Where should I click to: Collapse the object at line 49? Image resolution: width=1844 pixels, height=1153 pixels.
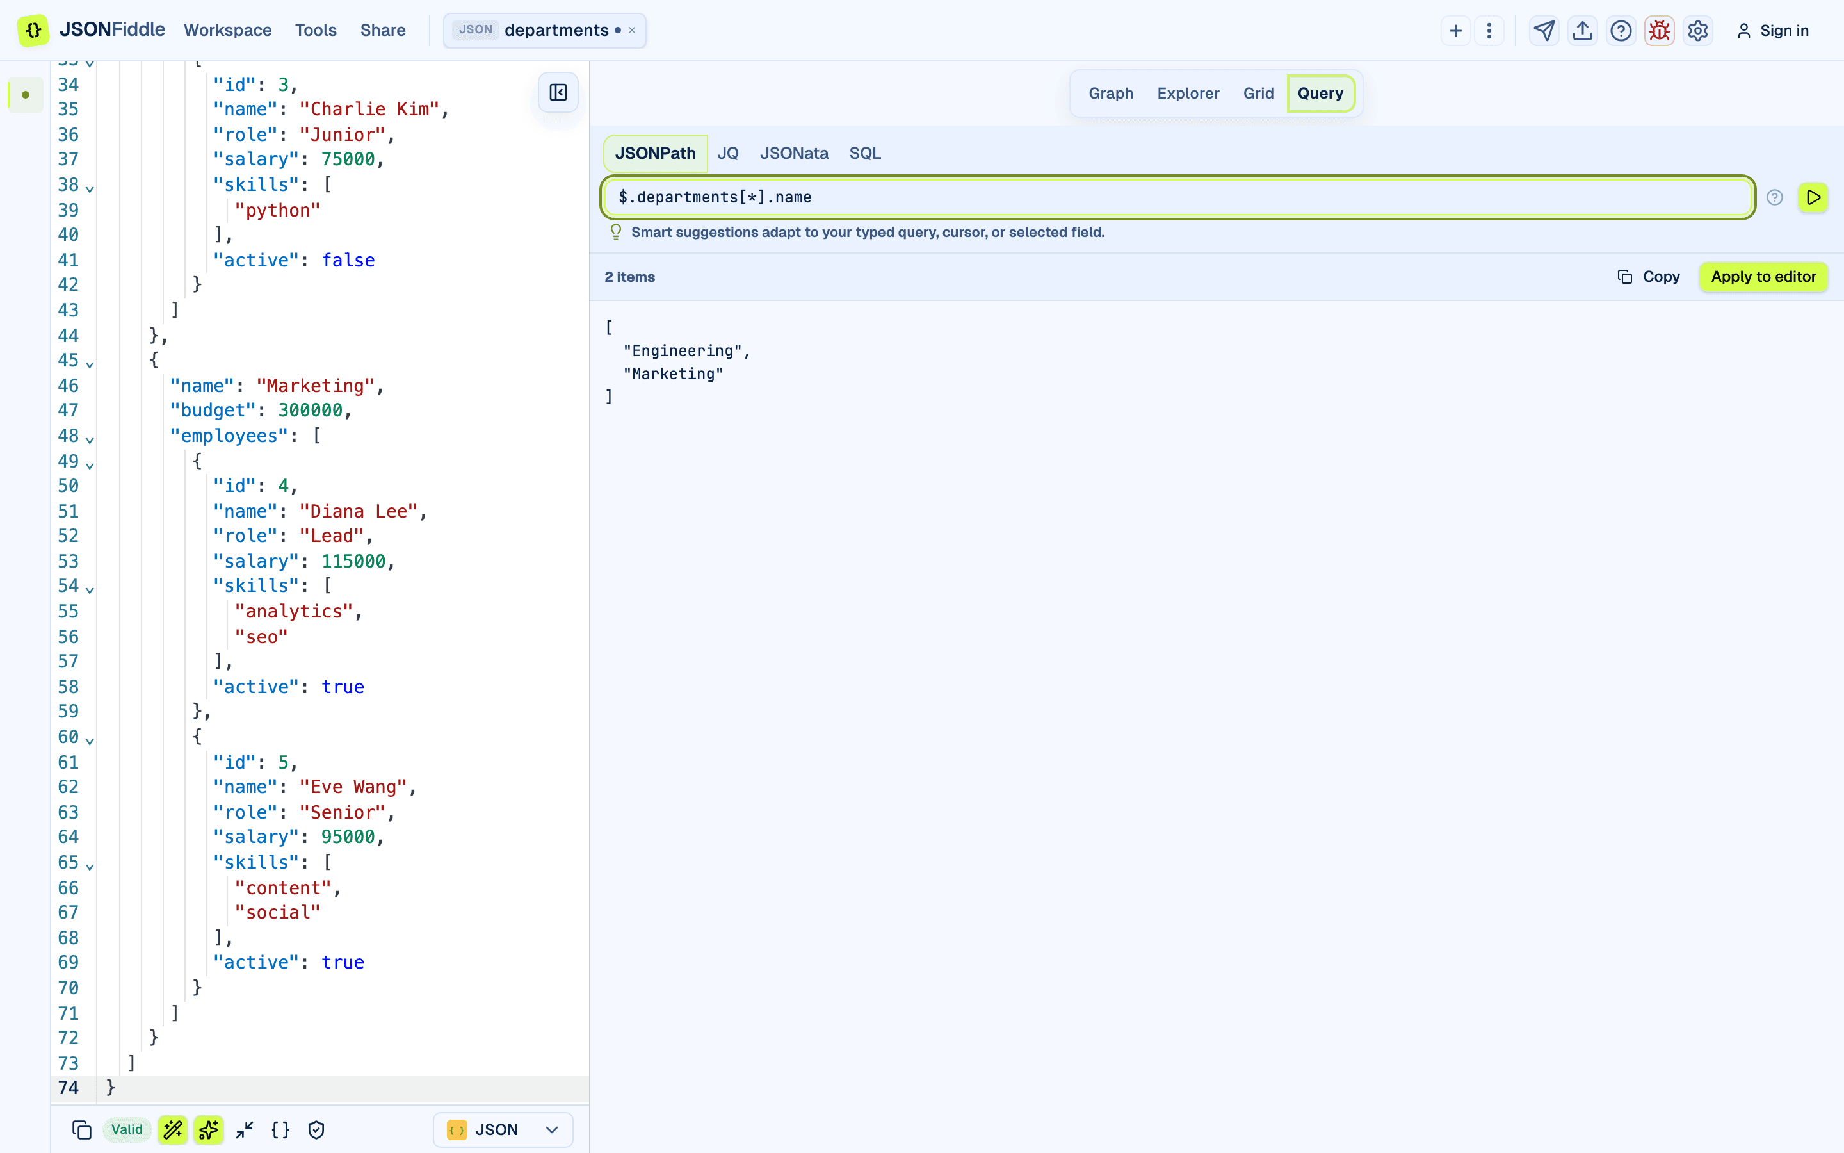[x=90, y=465]
